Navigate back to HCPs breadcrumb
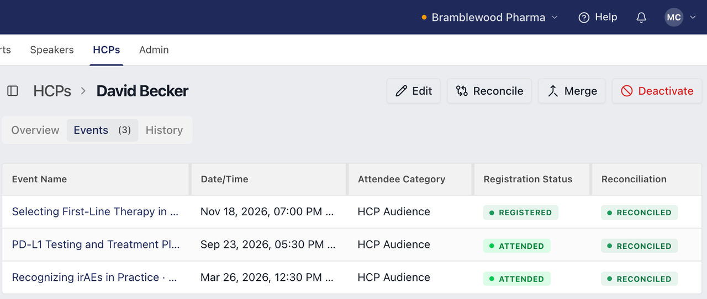 click(x=52, y=91)
